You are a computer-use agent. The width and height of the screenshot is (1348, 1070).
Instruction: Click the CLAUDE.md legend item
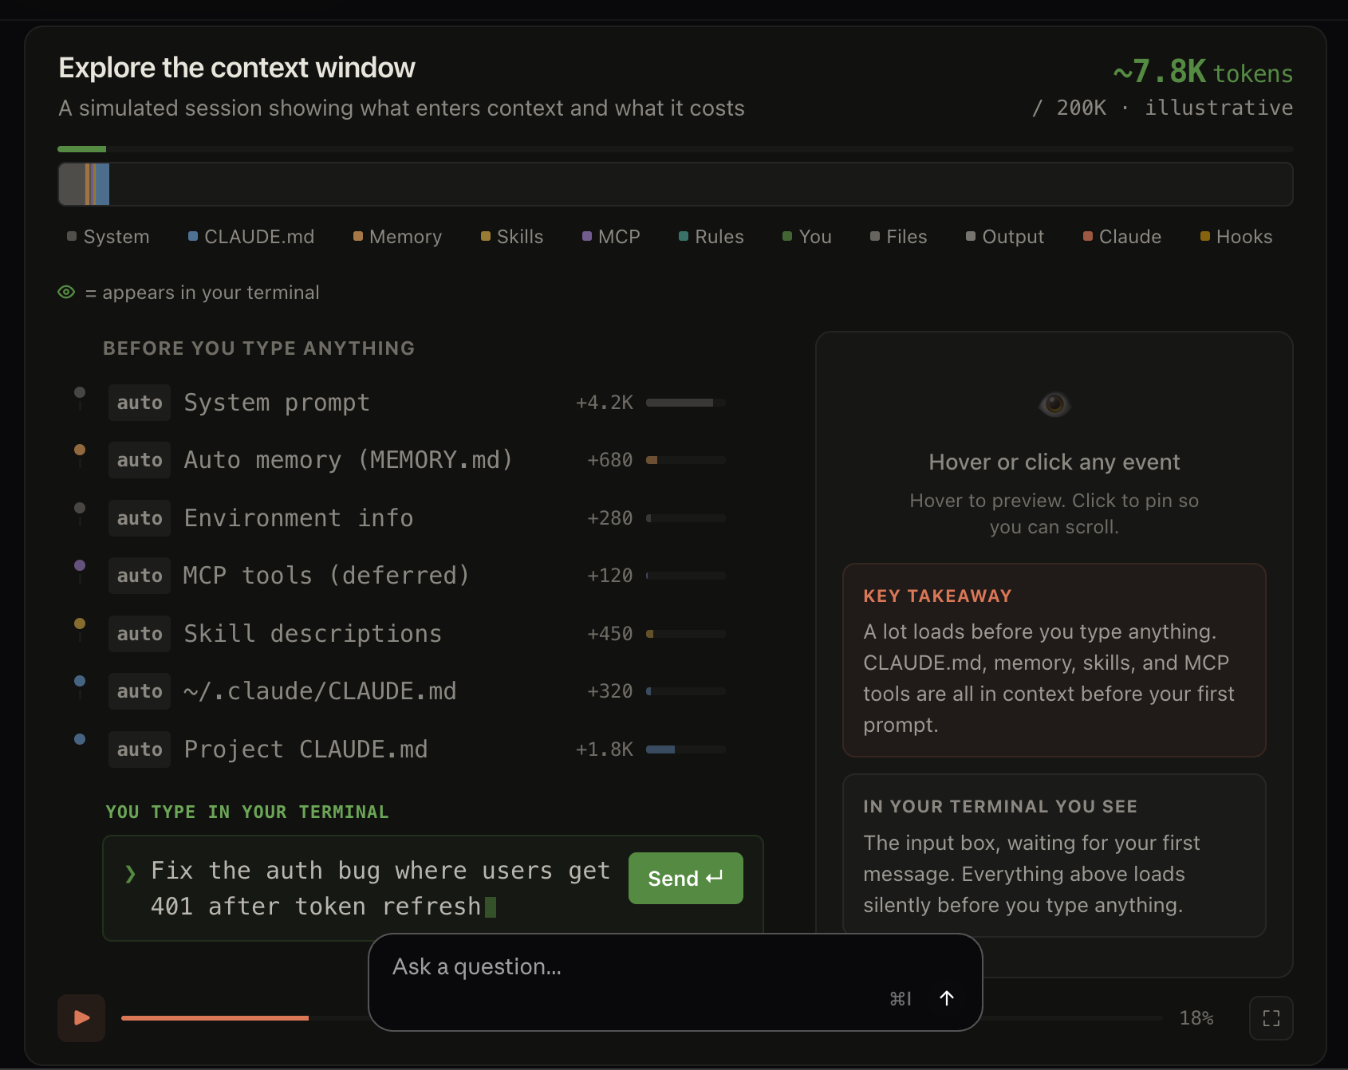[251, 237]
